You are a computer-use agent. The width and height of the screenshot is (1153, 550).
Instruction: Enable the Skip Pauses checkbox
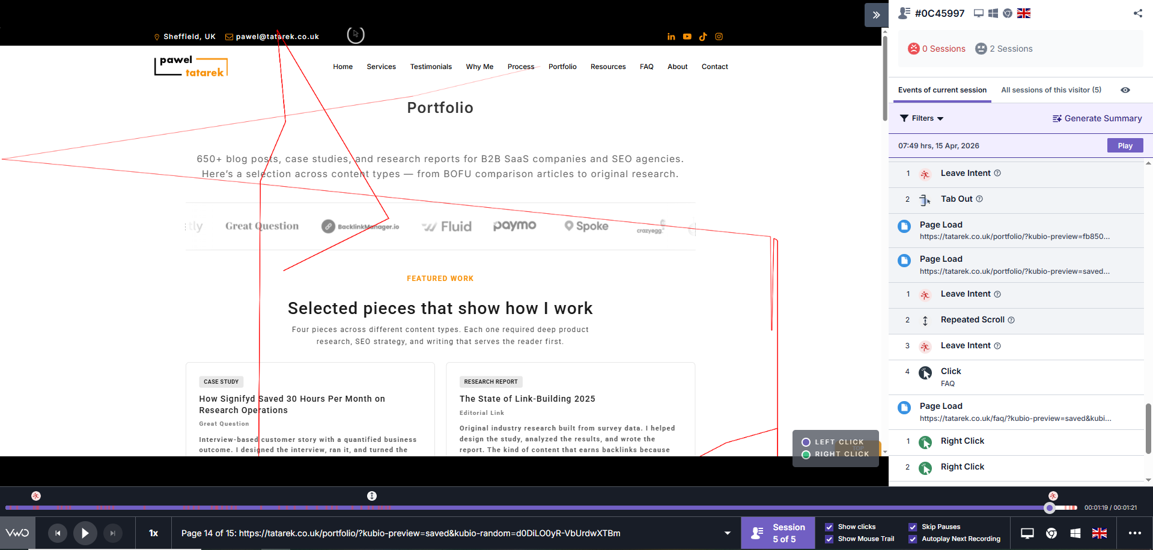point(913,527)
